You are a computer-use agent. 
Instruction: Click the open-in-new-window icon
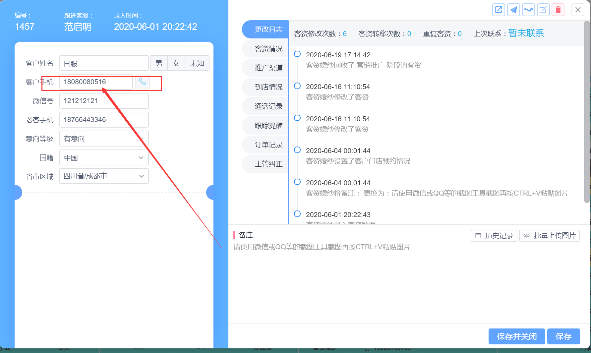point(499,10)
